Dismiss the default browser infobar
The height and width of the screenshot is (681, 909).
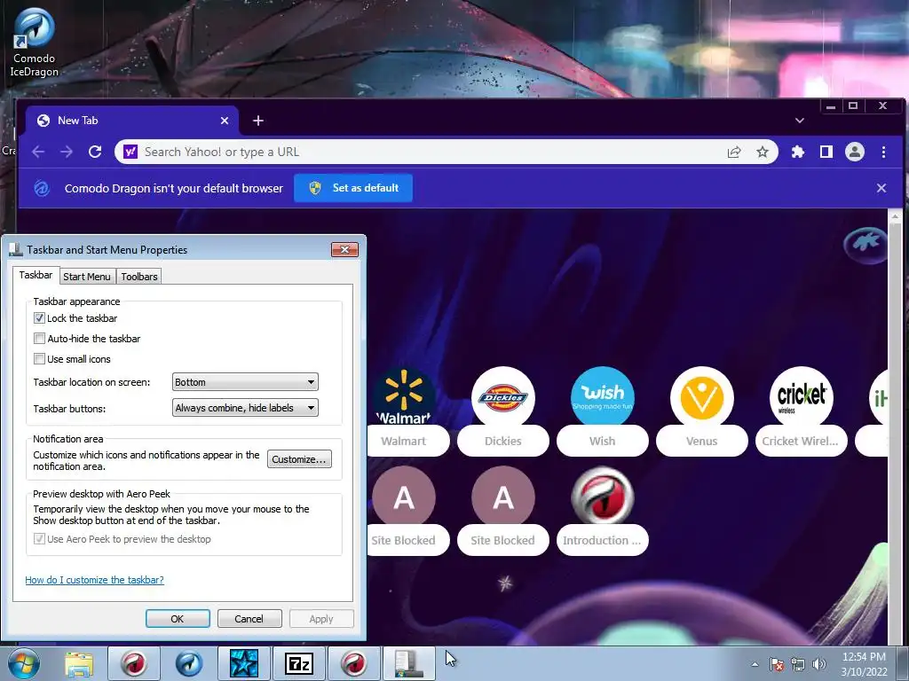pos(881,188)
